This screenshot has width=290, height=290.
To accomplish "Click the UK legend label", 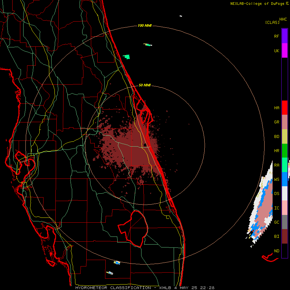I will tap(276, 51).
